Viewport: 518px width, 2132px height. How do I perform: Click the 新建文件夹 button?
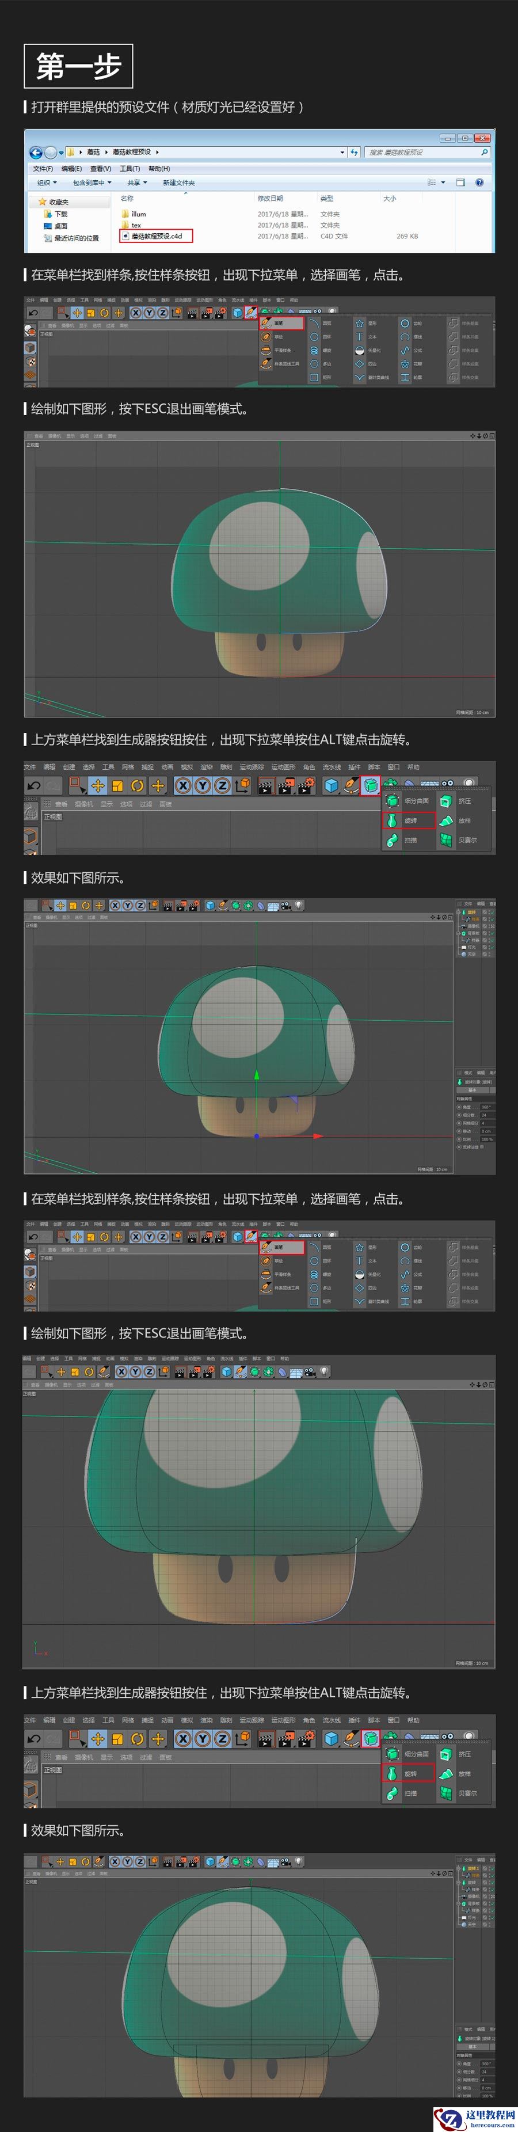[179, 183]
